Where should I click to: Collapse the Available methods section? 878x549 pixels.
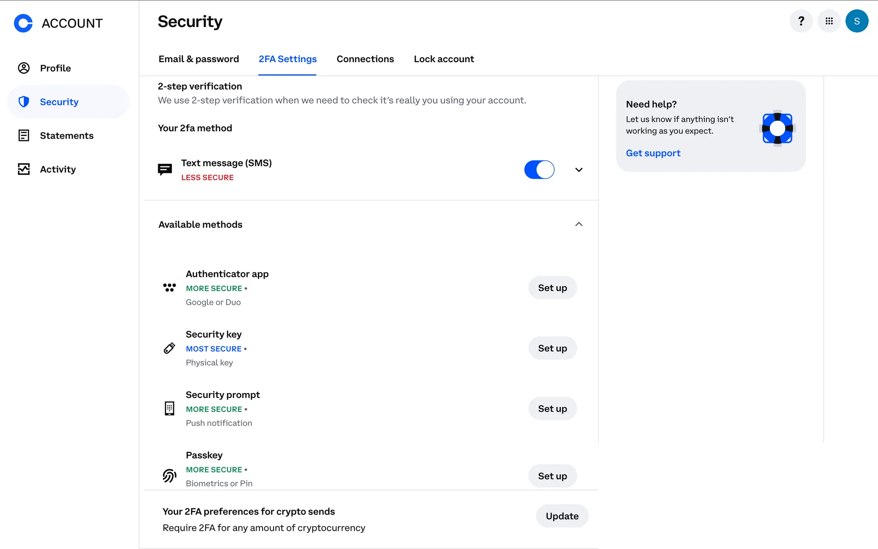pos(578,224)
